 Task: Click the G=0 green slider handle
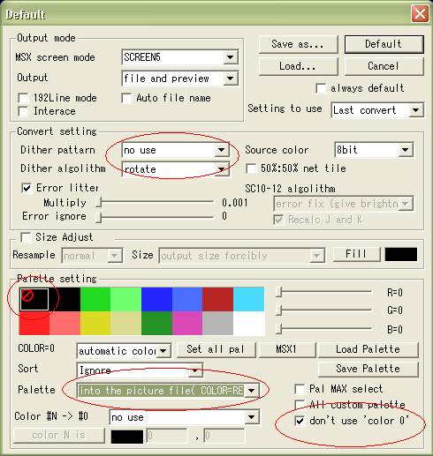pyautogui.click(x=278, y=310)
